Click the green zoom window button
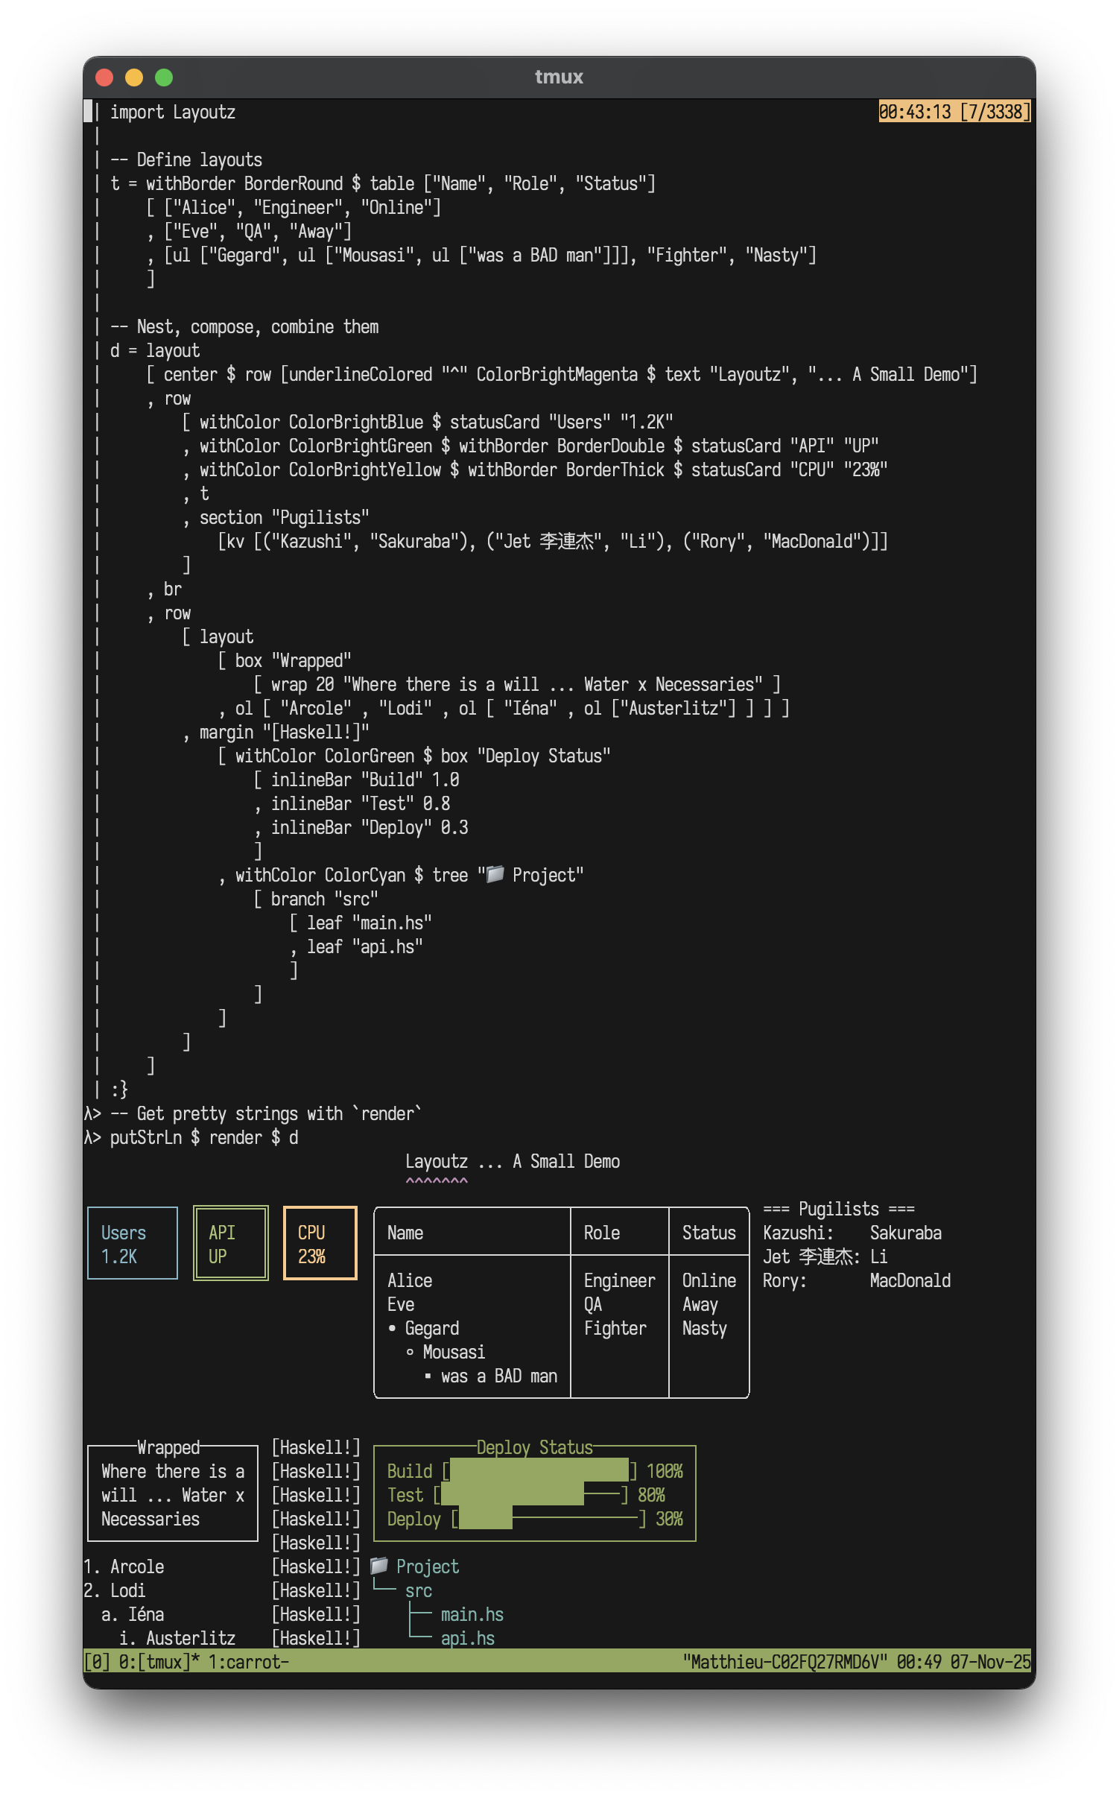This screenshot has width=1119, height=1799. click(164, 78)
